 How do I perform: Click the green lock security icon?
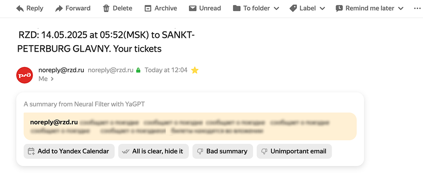(x=138, y=71)
